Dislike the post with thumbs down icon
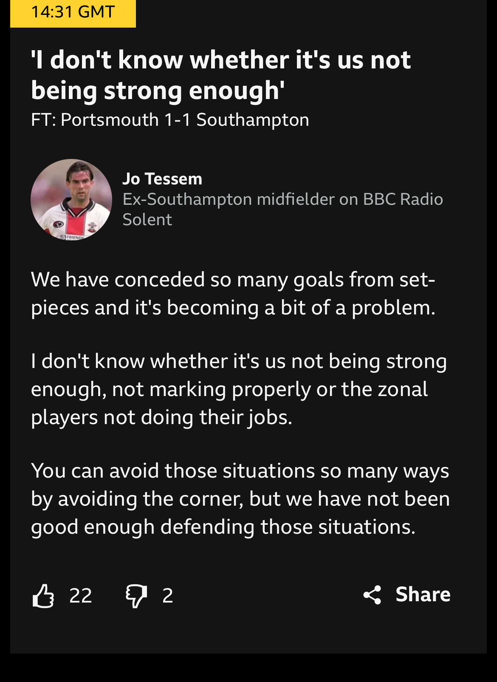The height and width of the screenshot is (682, 497). 136,596
